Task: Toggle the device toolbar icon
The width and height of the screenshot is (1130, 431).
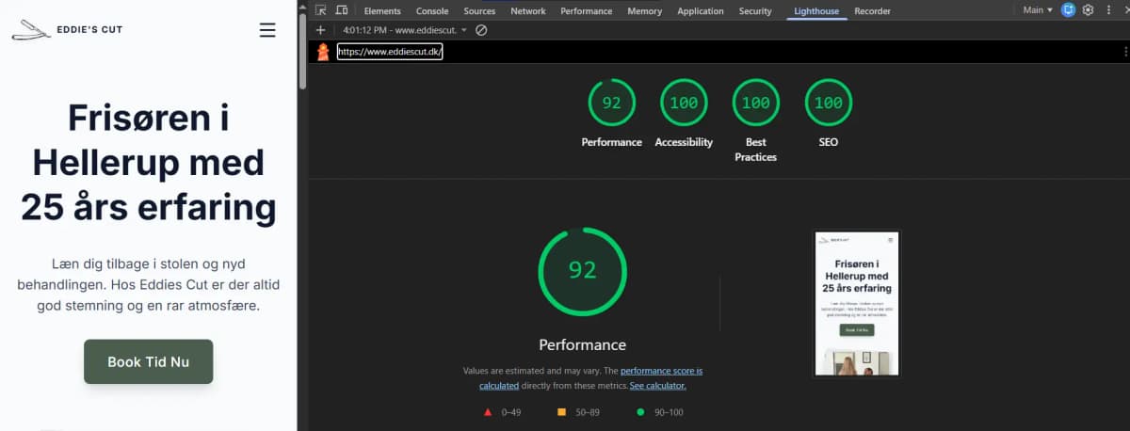Action: 341,10
